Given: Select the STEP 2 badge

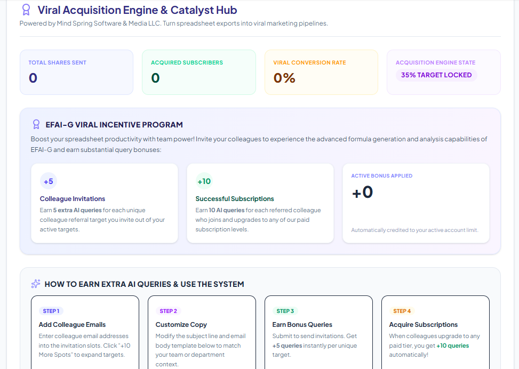Looking at the screenshot, I should tap(168, 311).
